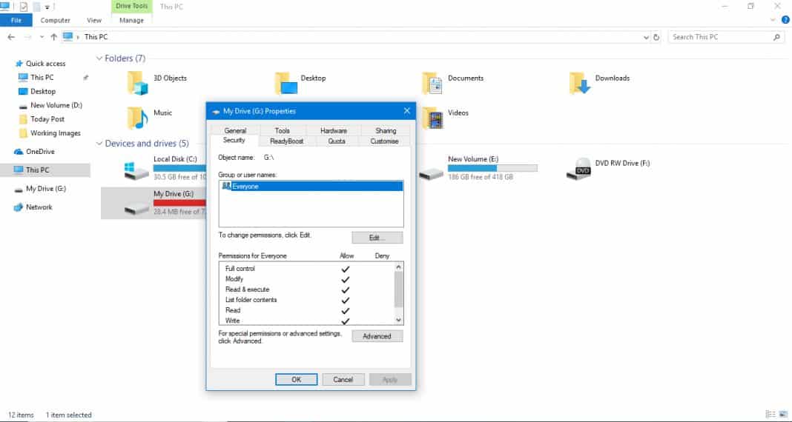Select the Desktop folder icon
Viewport: 792px width, 422px height.
click(x=286, y=83)
